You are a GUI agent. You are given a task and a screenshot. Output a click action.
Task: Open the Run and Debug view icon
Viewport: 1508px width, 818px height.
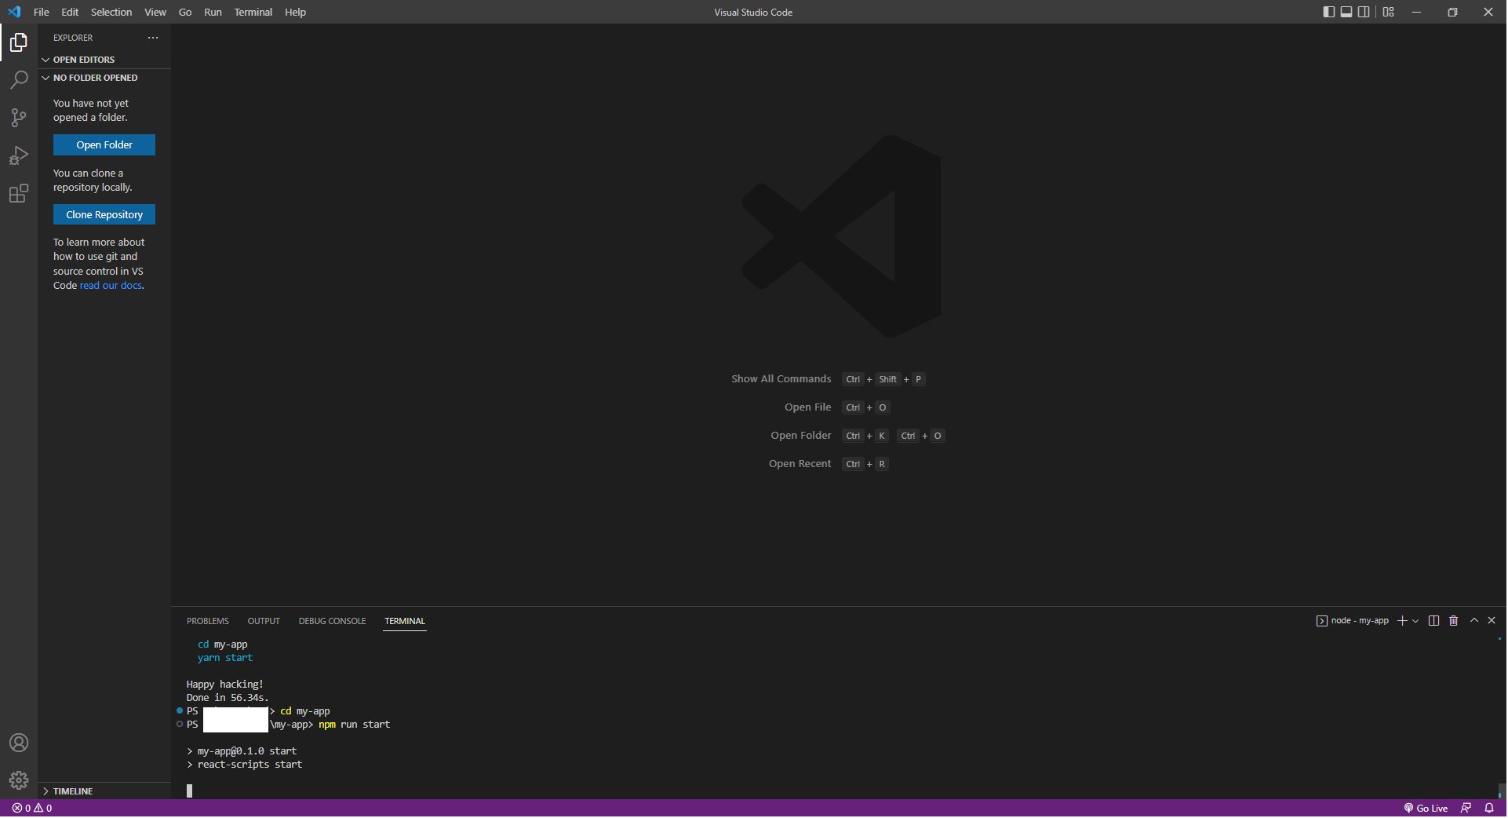coord(19,155)
